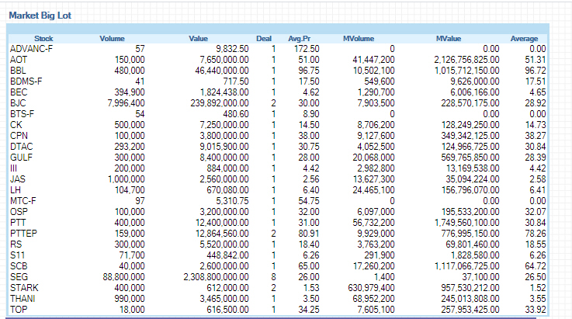
Task: Click the Stock column header
Action: [x=43, y=38]
